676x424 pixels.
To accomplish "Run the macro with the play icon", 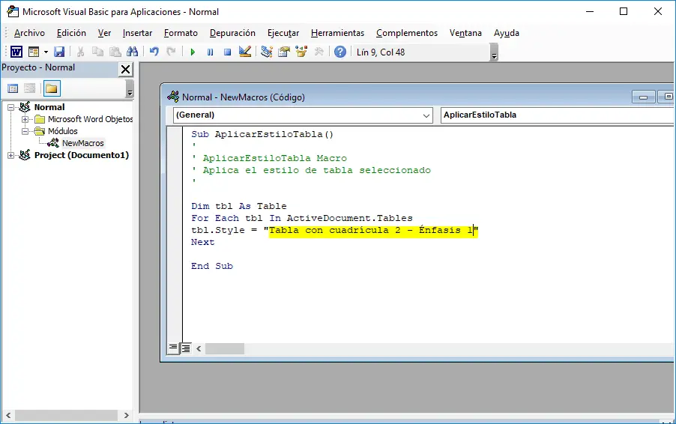I will (193, 52).
